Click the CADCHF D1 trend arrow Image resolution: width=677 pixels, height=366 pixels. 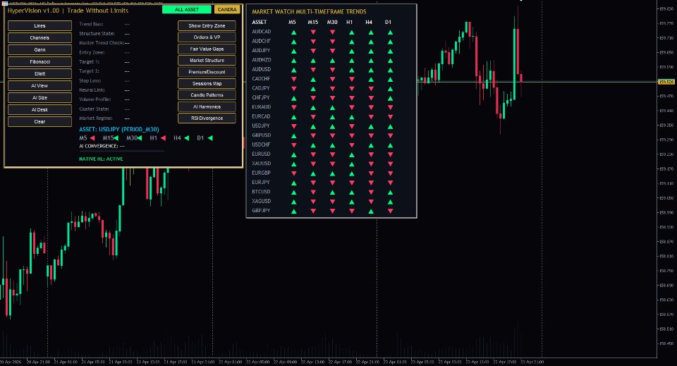tap(390, 79)
